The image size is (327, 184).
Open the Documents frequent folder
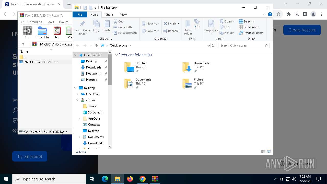pos(138,84)
